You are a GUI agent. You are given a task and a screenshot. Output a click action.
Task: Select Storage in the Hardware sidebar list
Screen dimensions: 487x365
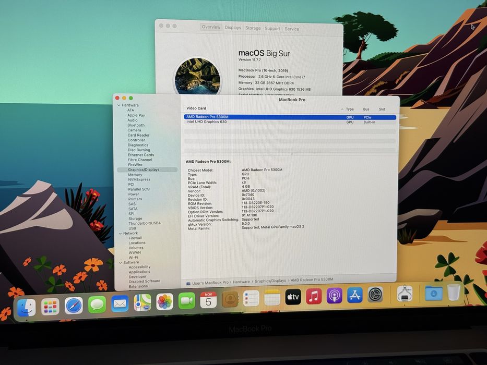(135, 218)
